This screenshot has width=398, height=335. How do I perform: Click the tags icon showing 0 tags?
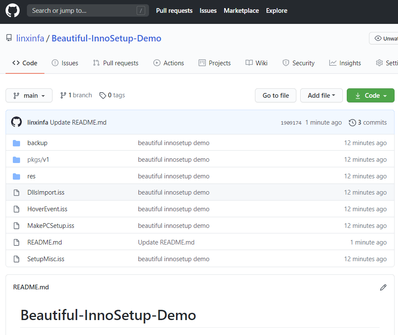tap(102, 95)
